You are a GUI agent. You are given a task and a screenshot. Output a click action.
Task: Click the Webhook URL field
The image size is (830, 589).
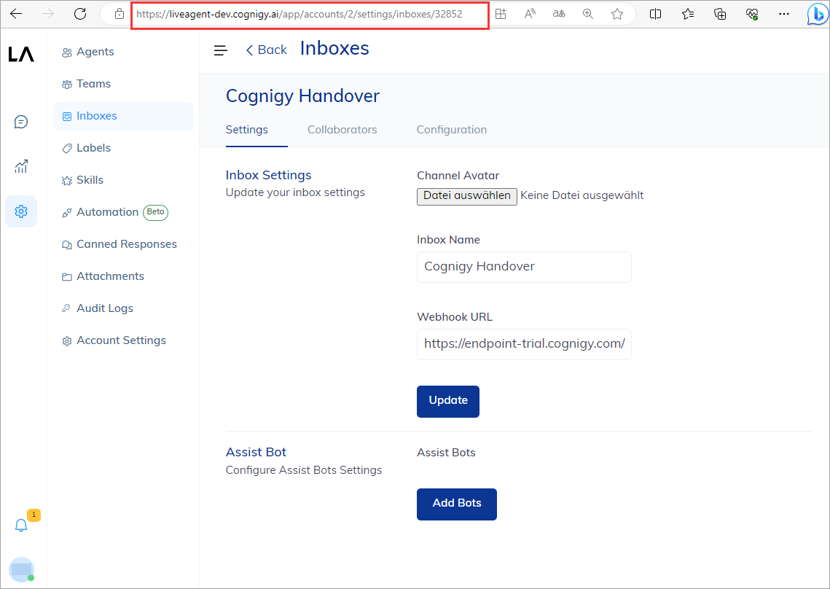[524, 344]
